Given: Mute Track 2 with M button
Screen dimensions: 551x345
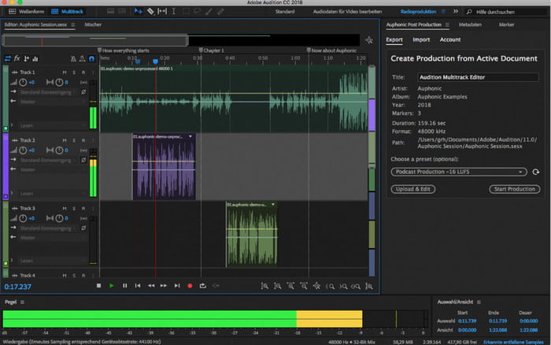Looking at the screenshot, I should pyautogui.click(x=65, y=140).
